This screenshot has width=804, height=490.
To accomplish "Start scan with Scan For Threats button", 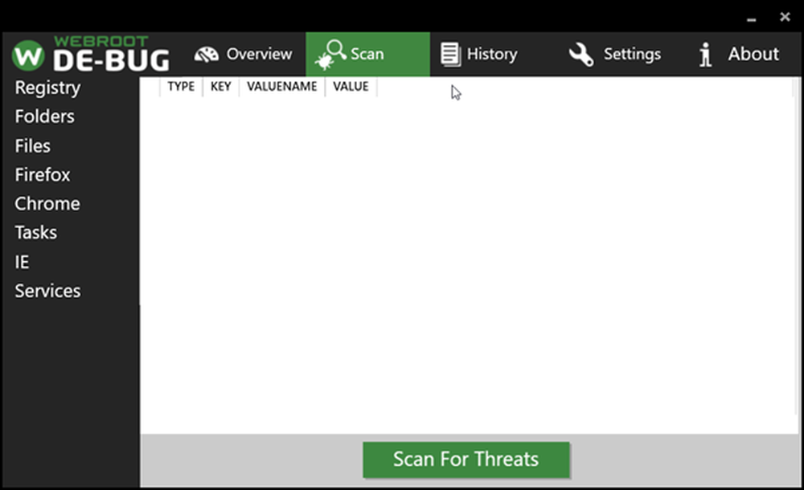I will click(x=466, y=459).
